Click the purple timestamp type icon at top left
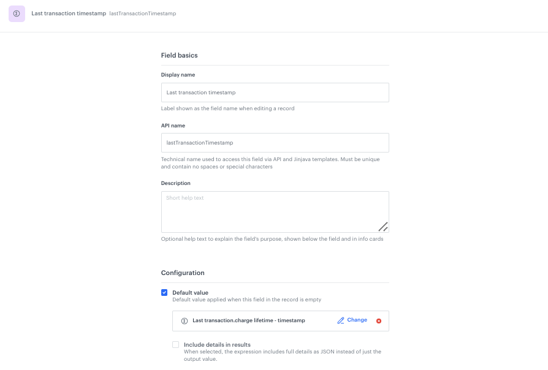 (16, 13)
